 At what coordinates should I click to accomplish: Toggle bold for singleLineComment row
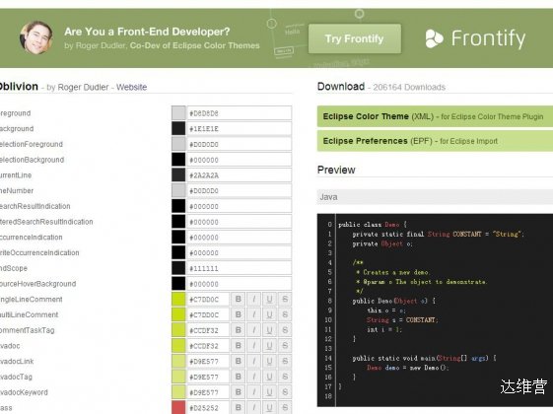click(x=239, y=300)
